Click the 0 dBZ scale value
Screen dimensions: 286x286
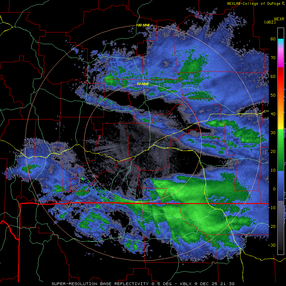274,189
